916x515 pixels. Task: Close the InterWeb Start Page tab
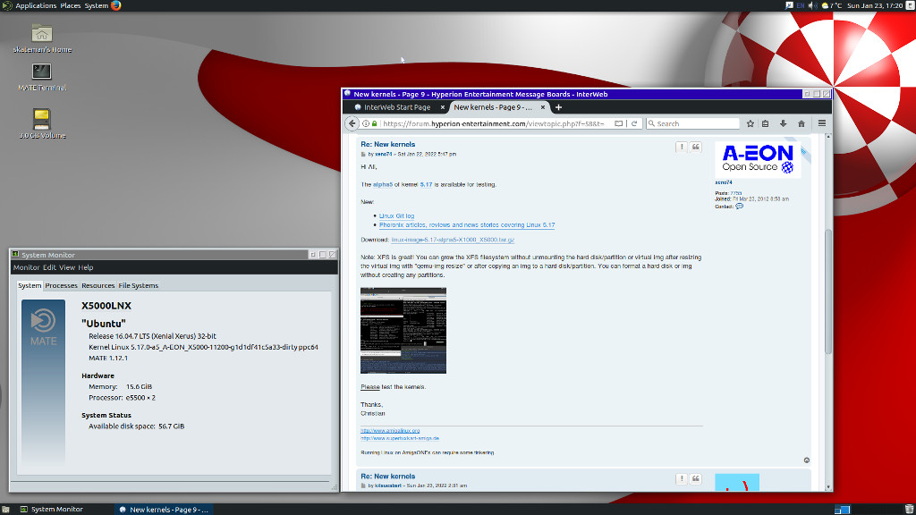point(442,107)
